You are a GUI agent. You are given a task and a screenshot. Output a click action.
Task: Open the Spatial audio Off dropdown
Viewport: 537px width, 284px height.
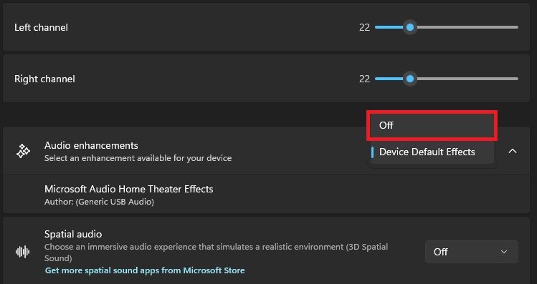click(x=472, y=252)
